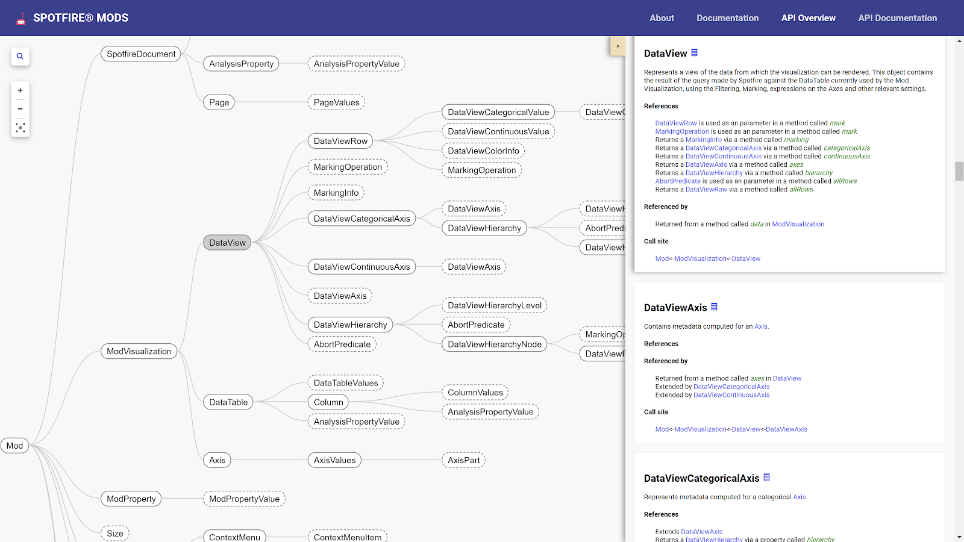Screen dimensions: 964x542
Task: Select the DataViewCategoricalValue node
Action: (x=498, y=112)
